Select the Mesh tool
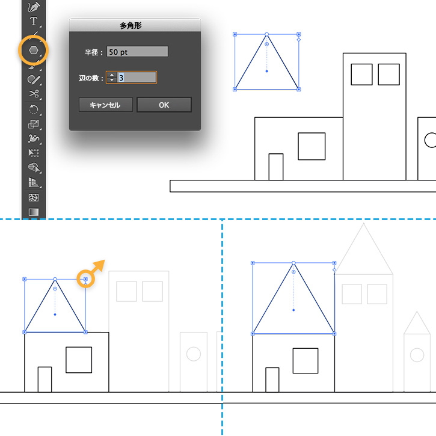The image size is (436, 436). [x=34, y=198]
